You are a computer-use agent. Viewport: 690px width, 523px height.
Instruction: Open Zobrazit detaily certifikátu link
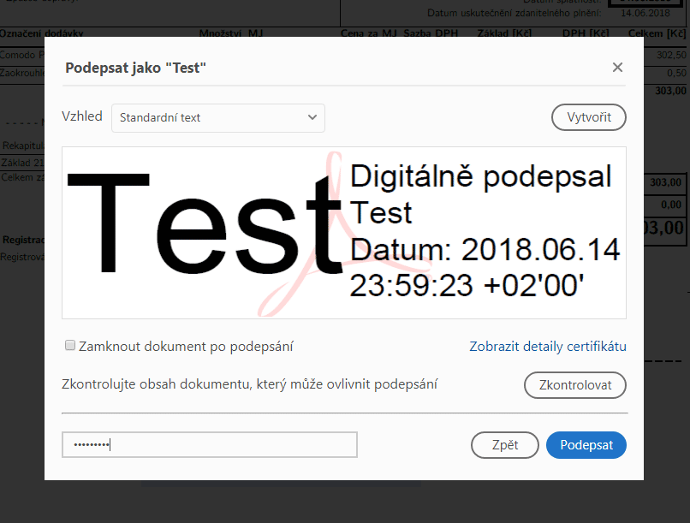pyautogui.click(x=548, y=347)
